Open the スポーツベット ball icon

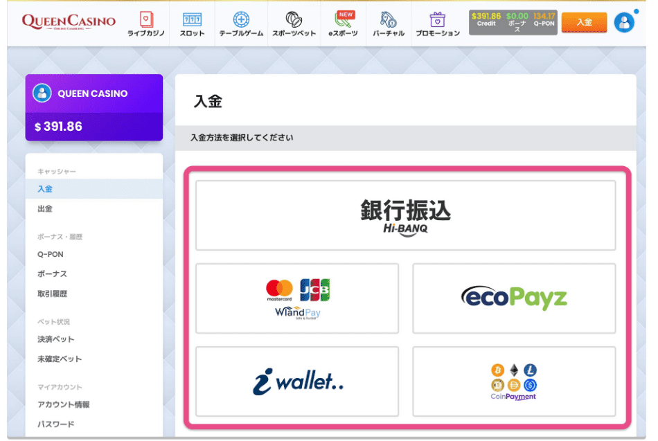(294, 19)
